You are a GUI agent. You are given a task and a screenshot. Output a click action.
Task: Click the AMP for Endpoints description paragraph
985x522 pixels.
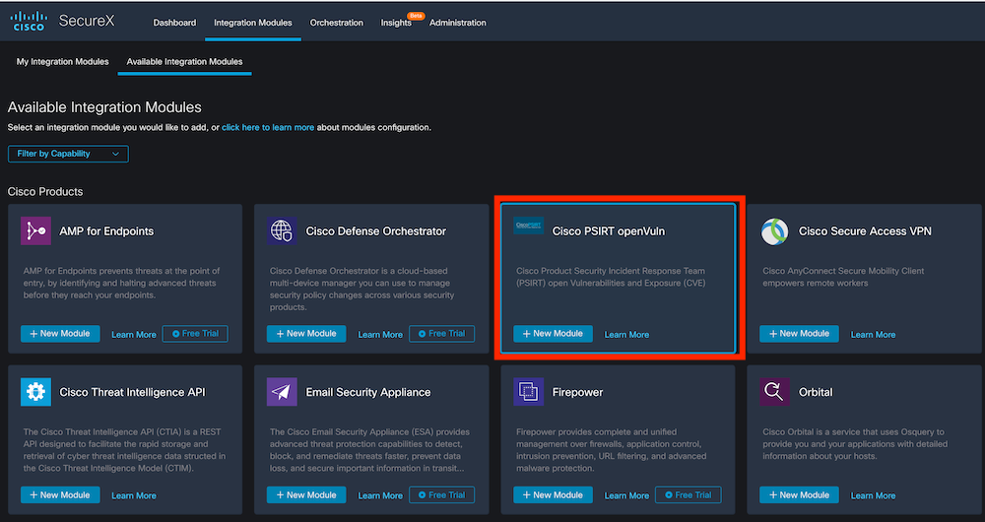(x=121, y=283)
